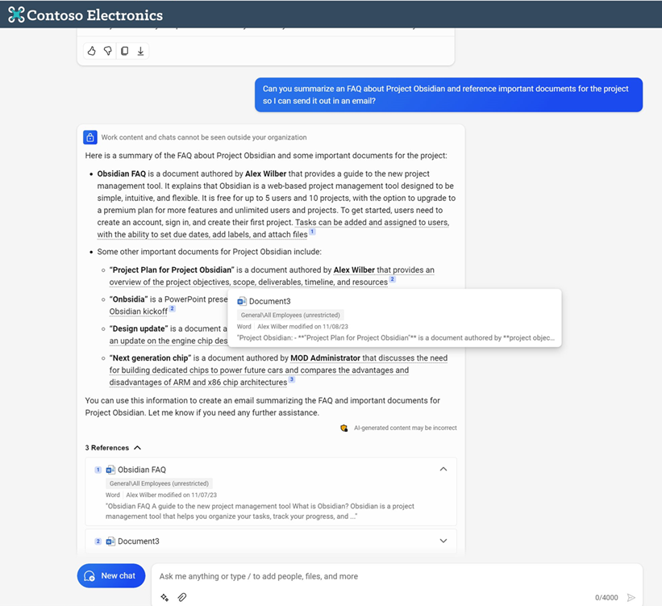The image size is (662, 606).
Task: Click the 'overview of the project objectives' cited text
Action: [248, 282]
